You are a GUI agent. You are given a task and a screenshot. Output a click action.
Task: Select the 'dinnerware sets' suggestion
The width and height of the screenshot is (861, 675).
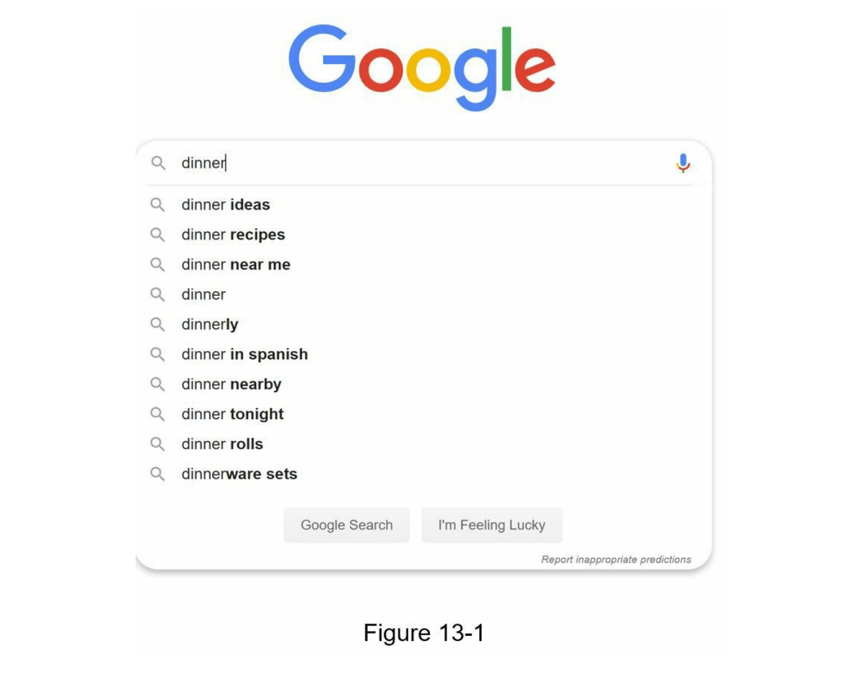point(239,474)
